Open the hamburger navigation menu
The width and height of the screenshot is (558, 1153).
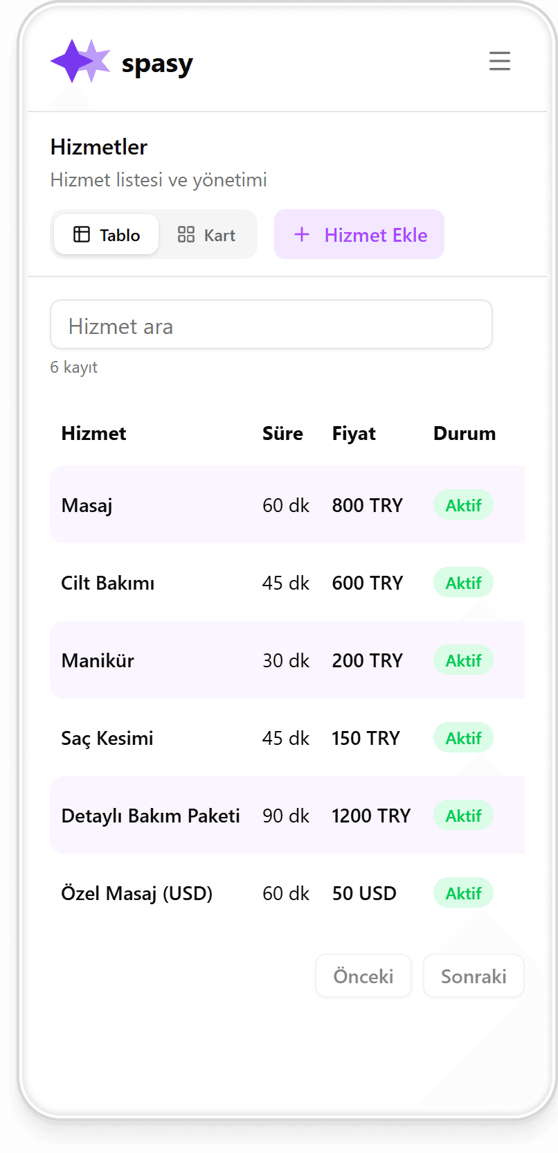point(499,61)
